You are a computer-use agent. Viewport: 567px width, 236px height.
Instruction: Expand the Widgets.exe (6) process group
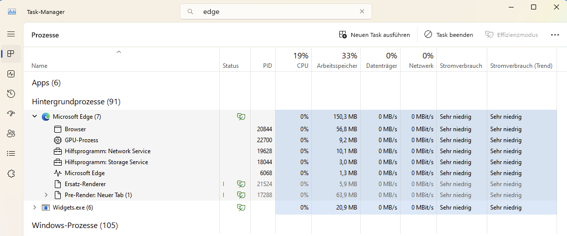pyautogui.click(x=34, y=208)
